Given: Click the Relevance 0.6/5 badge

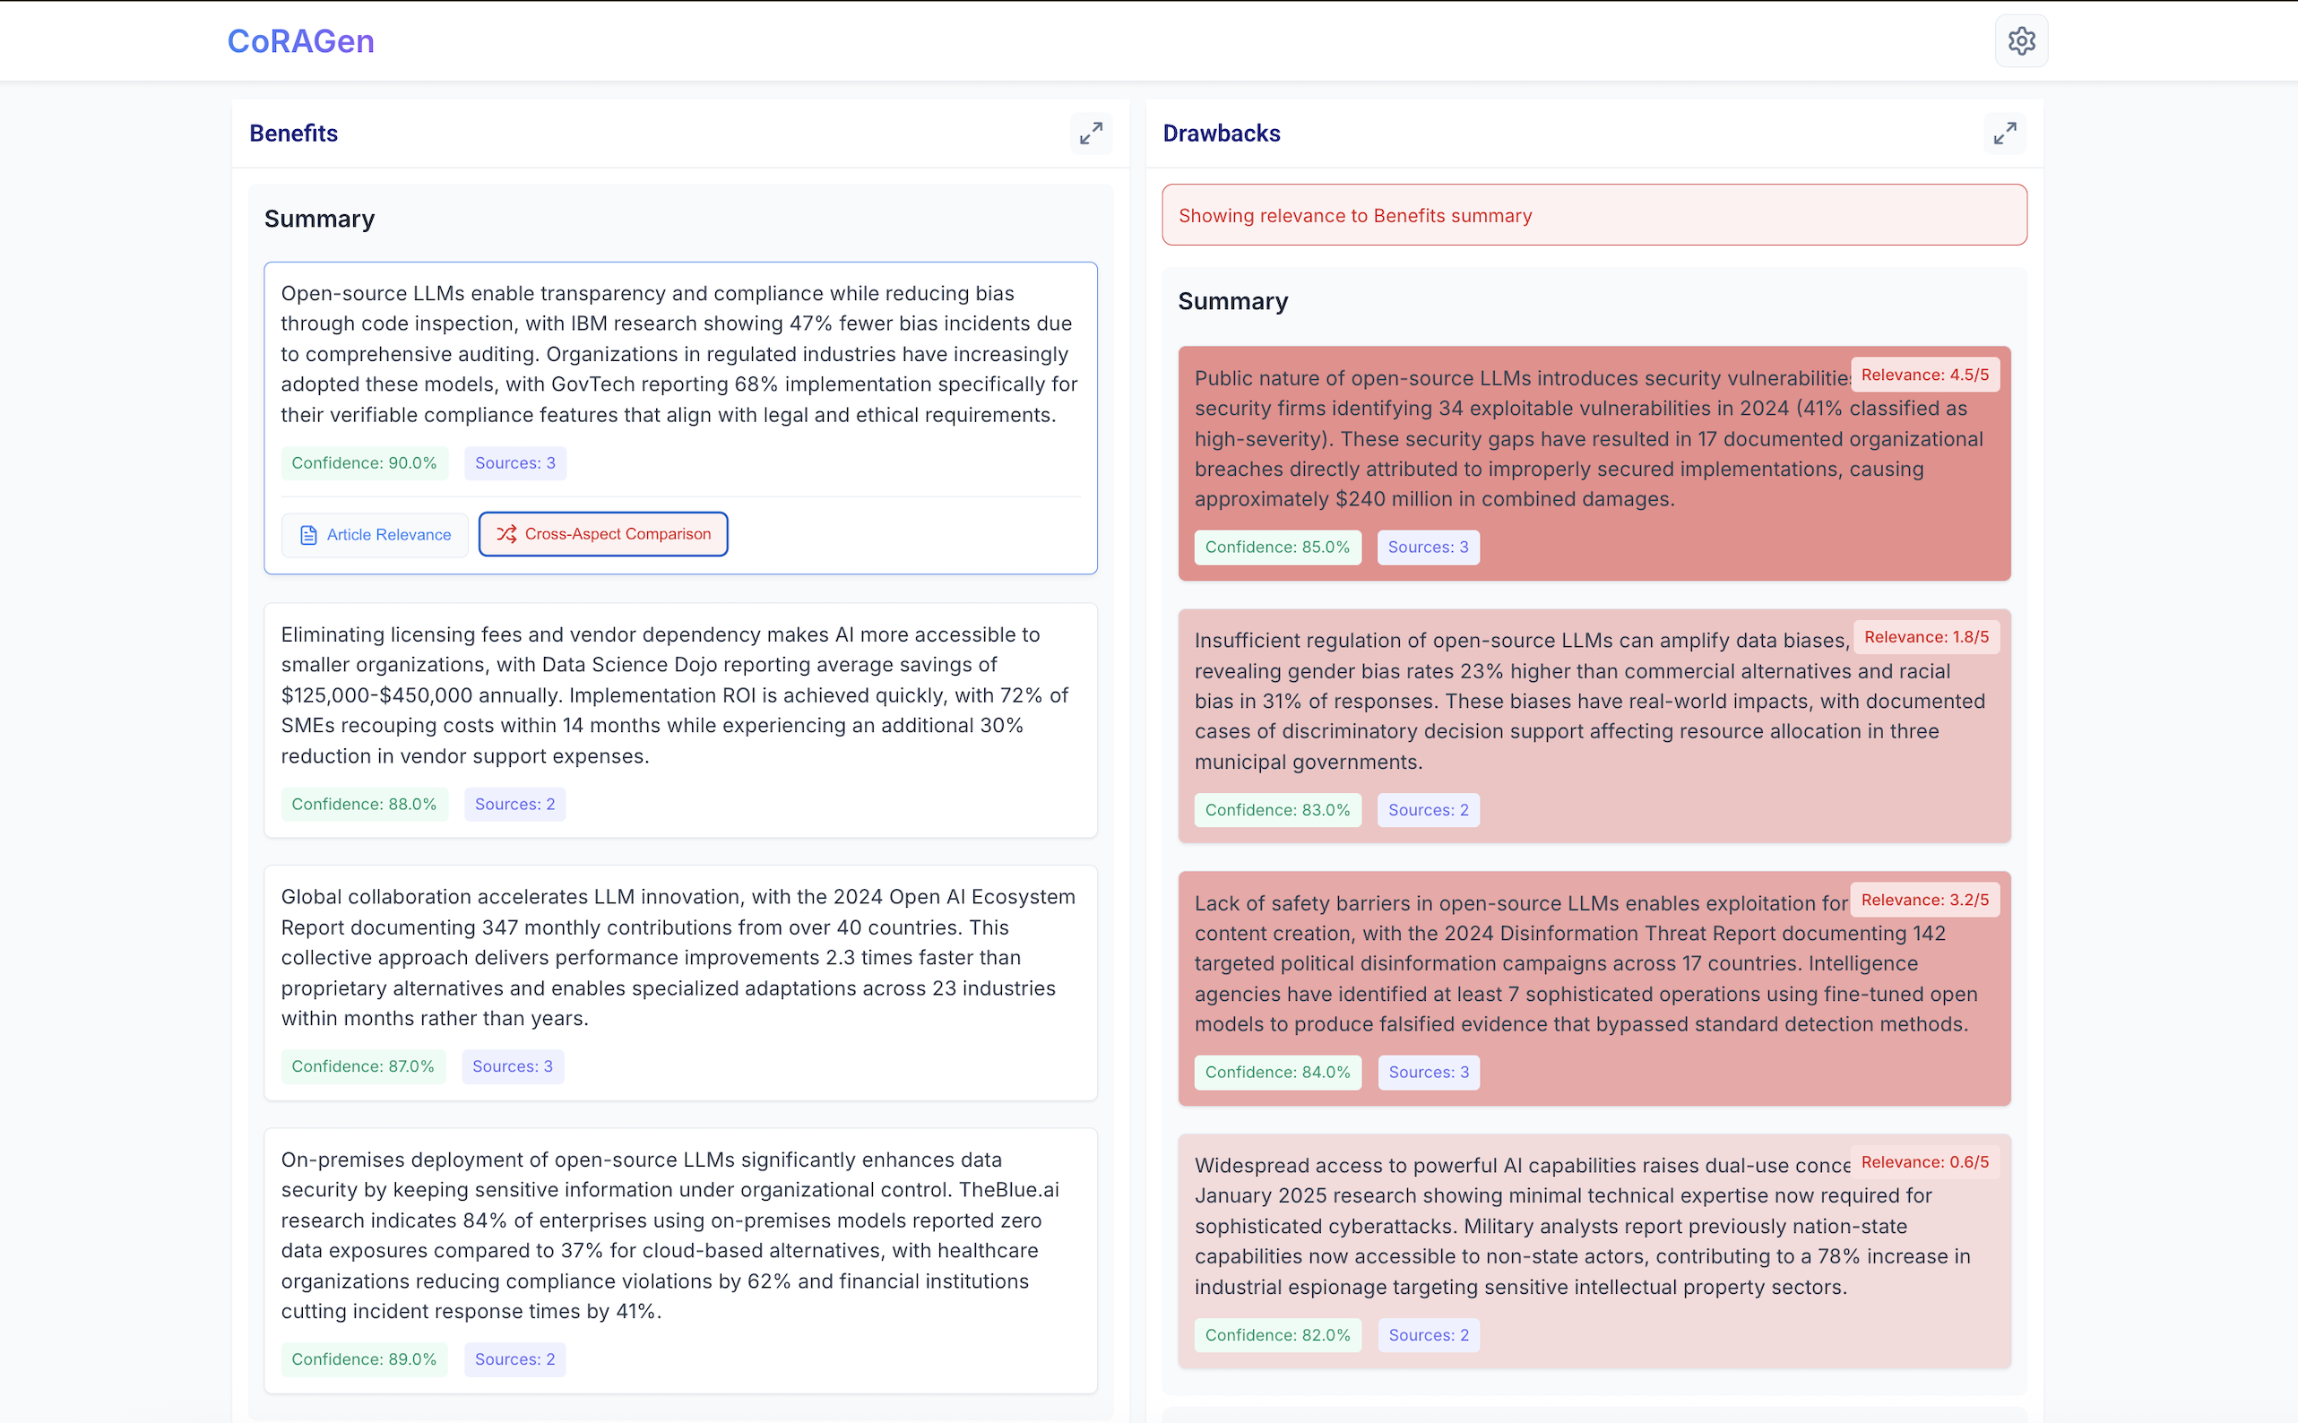Looking at the screenshot, I should tap(1924, 1162).
